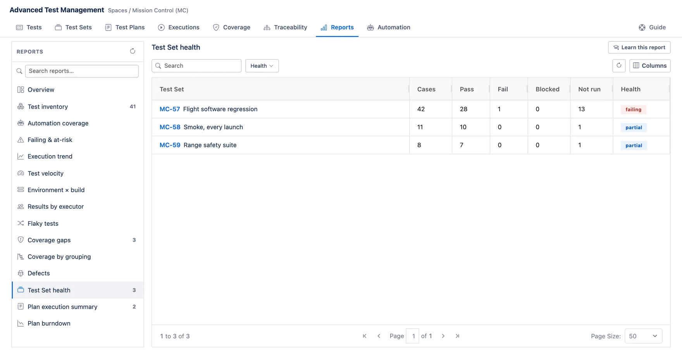The height and width of the screenshot is (353, 682).
Task: Select Coverage by grouping report
Action: (x=78, y=257)
